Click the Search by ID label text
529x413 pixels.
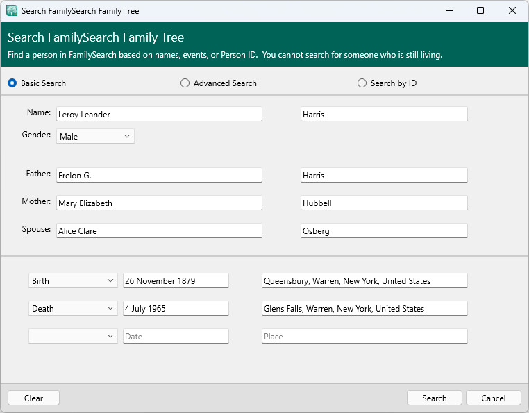click(x=394, y=83)
